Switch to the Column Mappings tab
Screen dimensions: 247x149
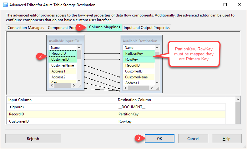tap(104, 27)
